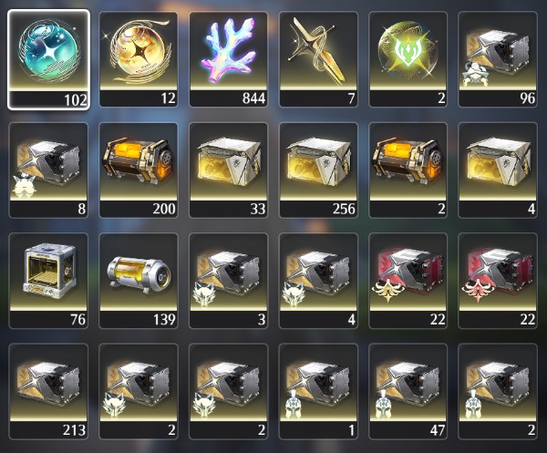This screenshot has width=547, height=453.
Task: Click the iridescent coral item showing 844
Action: (x=229, y=59)
